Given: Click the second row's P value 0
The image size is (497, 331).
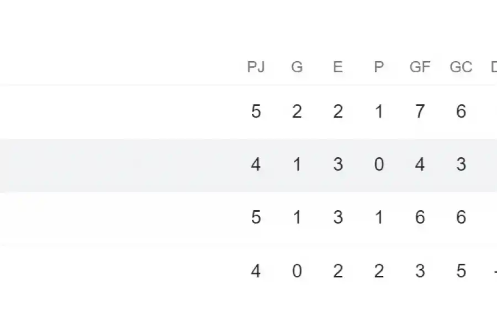Looking at the screenshot, I should click(379, 164).
